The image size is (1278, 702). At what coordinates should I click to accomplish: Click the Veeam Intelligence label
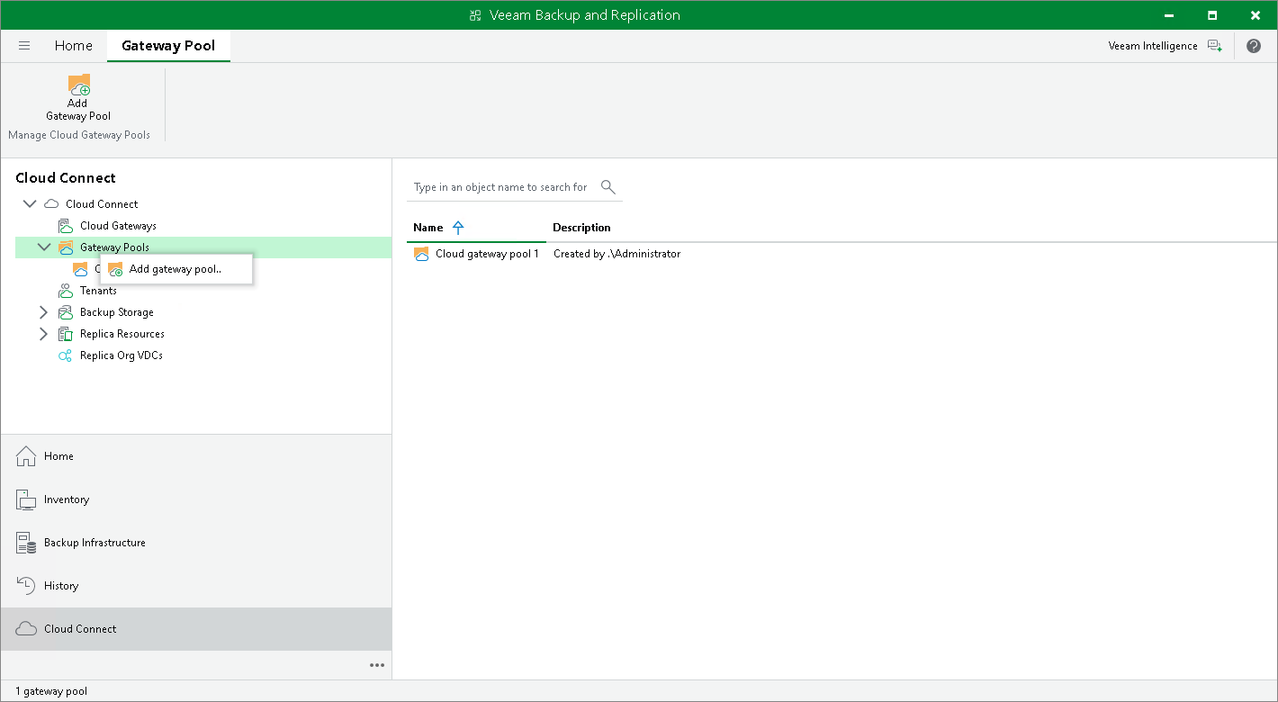[x=1153, y=46]
